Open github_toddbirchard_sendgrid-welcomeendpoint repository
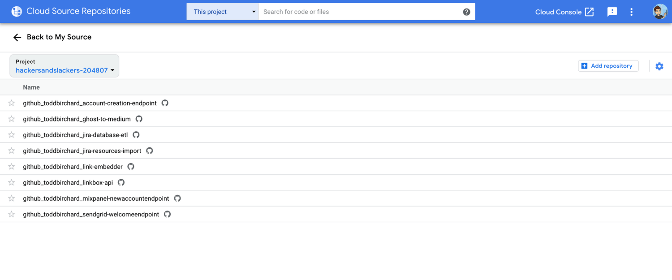Viewport: 672px width, 280px height. [x=91, y=214]
